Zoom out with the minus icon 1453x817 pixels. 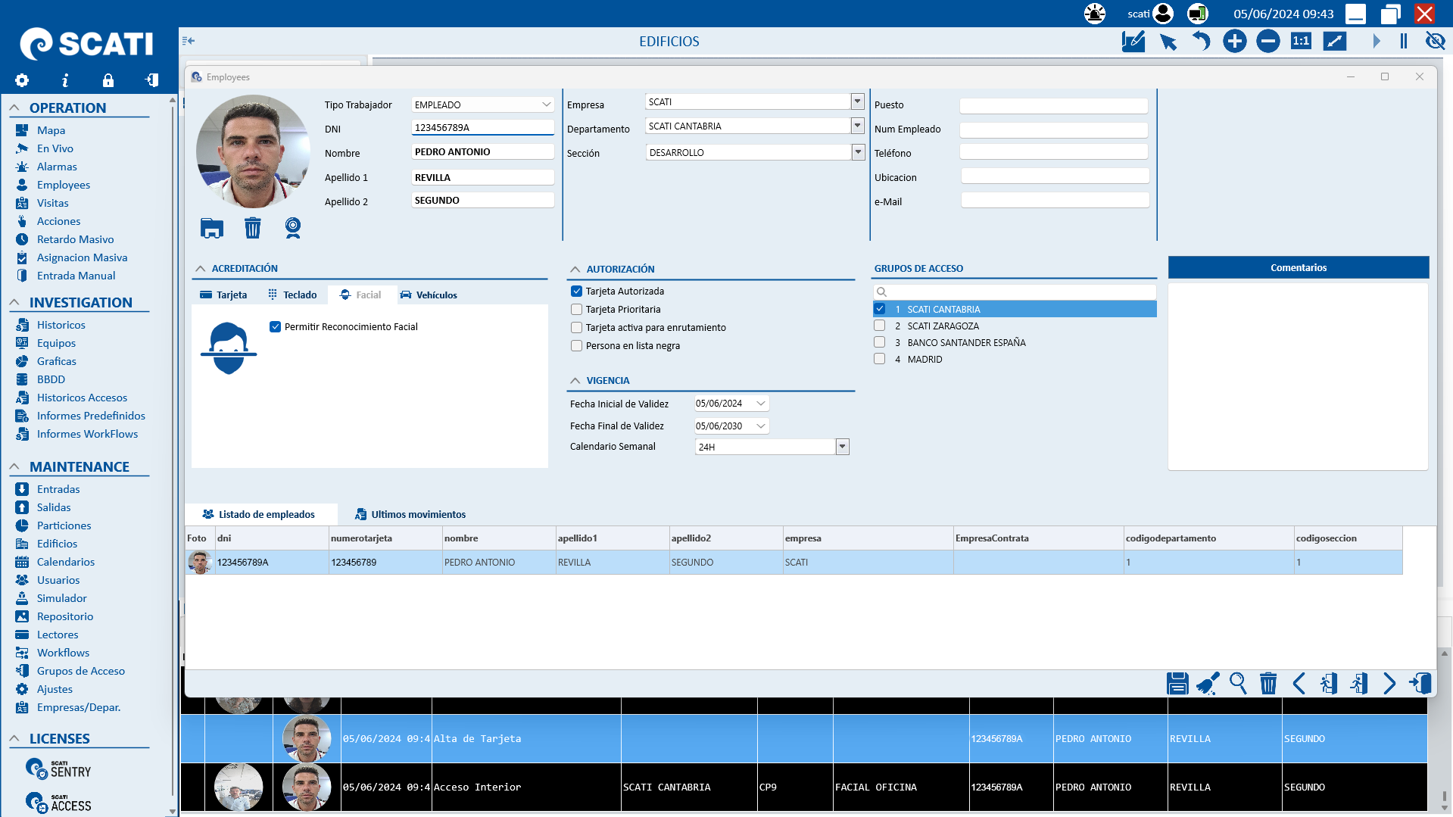pos(1268,41)
